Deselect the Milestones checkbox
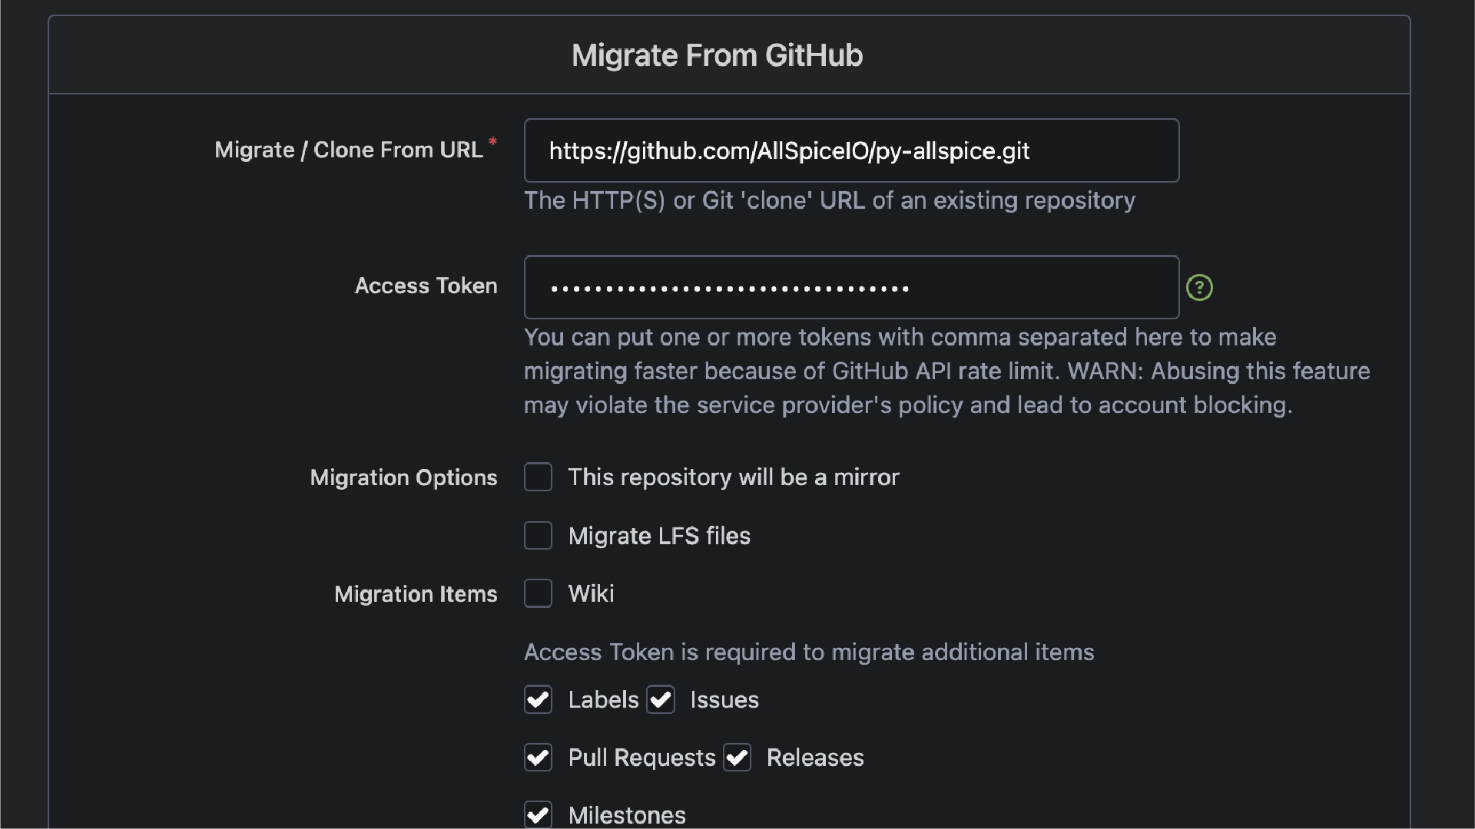 click(x=538, y=814)
